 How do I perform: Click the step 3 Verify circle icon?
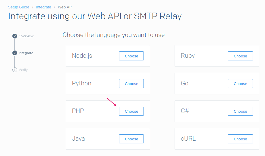(14, 70)
